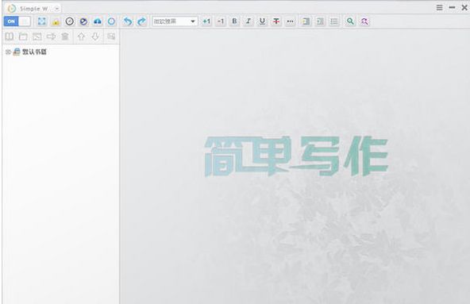Screen dimensions: 470x304
Task: Click the Simple W app logo
Action: coord(12,9)
